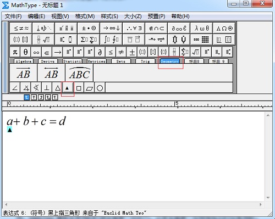
Task: Insert the right arrow from small bar
Action: (x=58, y=52)
